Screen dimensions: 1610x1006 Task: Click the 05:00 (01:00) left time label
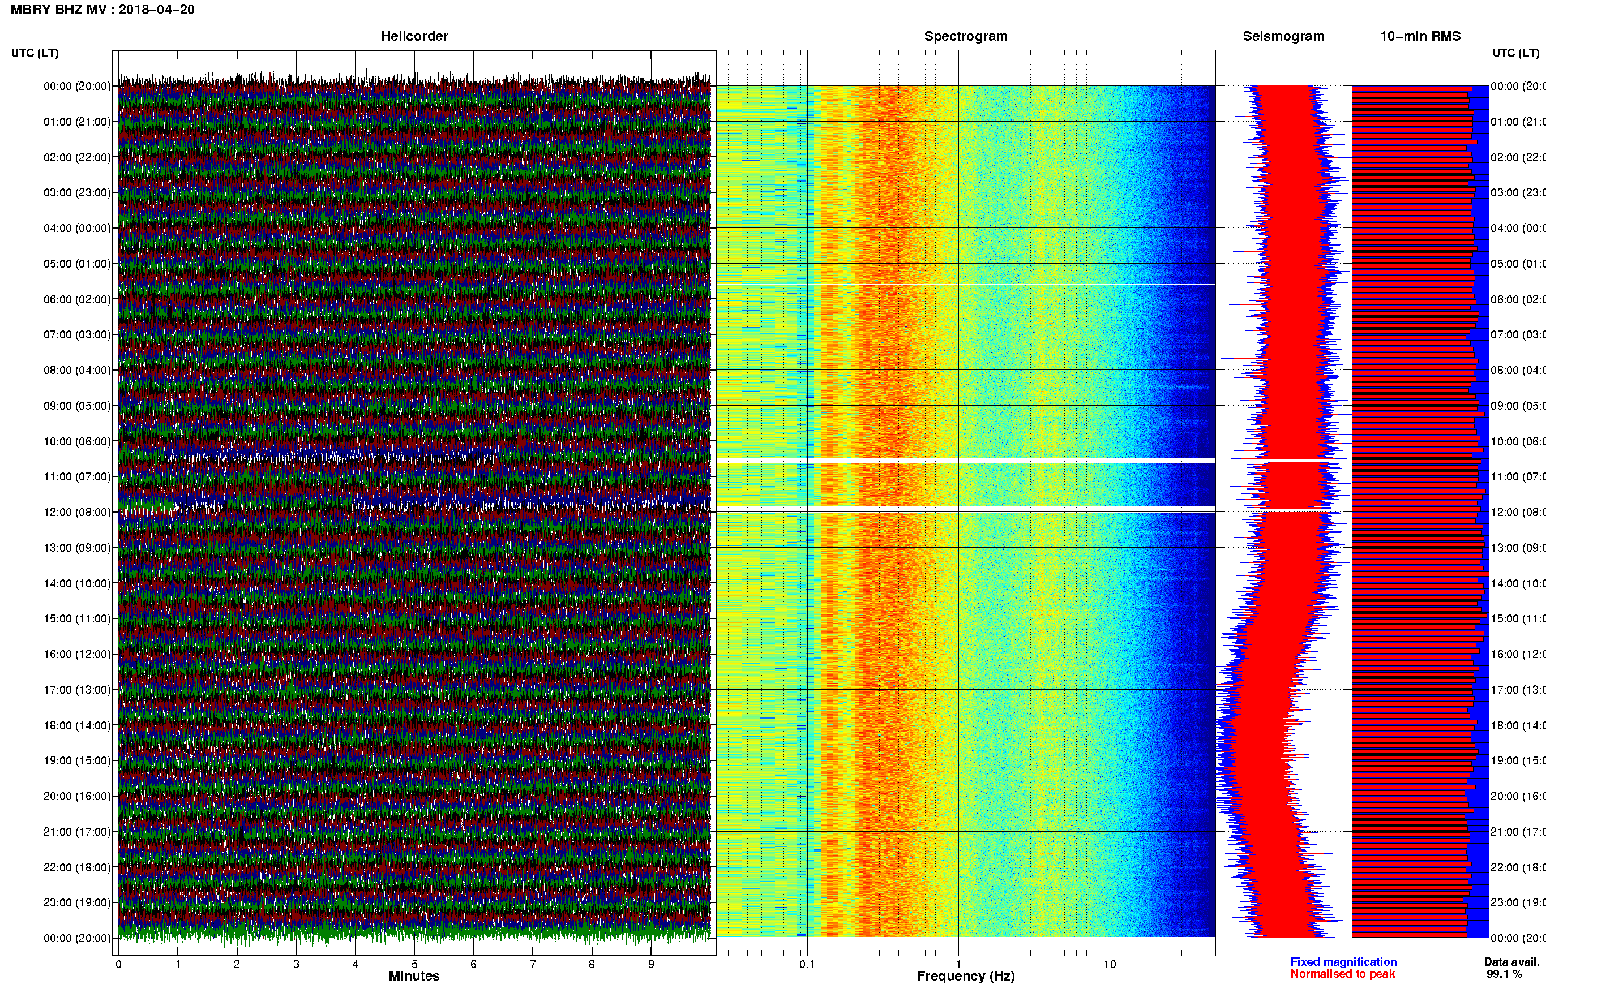[x=77, y=264]
